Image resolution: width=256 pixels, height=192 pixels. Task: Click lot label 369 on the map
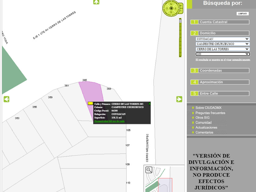click(x=109, y=89)
